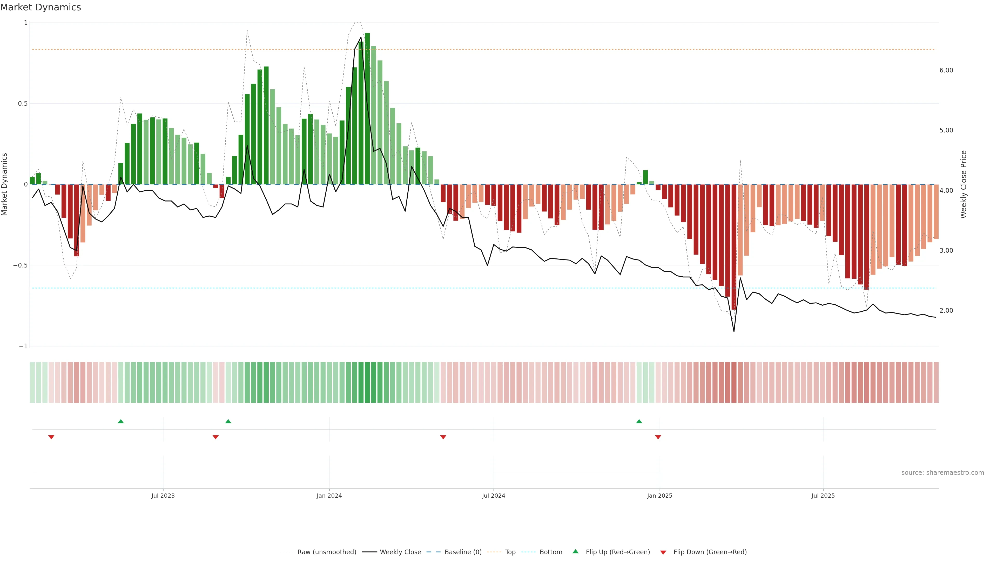Toggle the Weekly Close legend entry
The image size is (997, 561).
[x=400, y=552]
